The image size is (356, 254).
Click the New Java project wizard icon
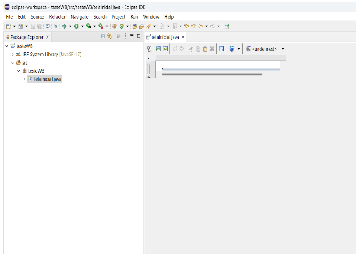coord(21,26)
